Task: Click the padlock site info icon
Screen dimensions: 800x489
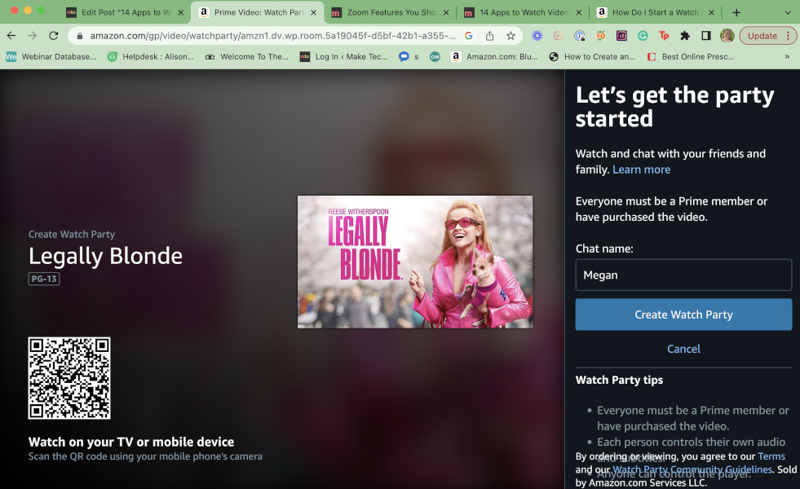Action: coord(80,36)
